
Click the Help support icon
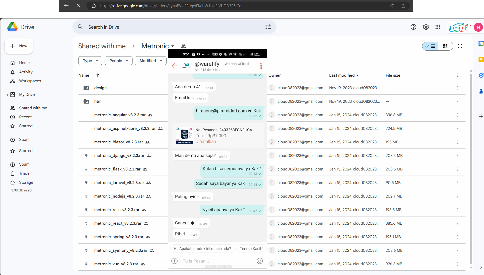click(x=413, y=27)
